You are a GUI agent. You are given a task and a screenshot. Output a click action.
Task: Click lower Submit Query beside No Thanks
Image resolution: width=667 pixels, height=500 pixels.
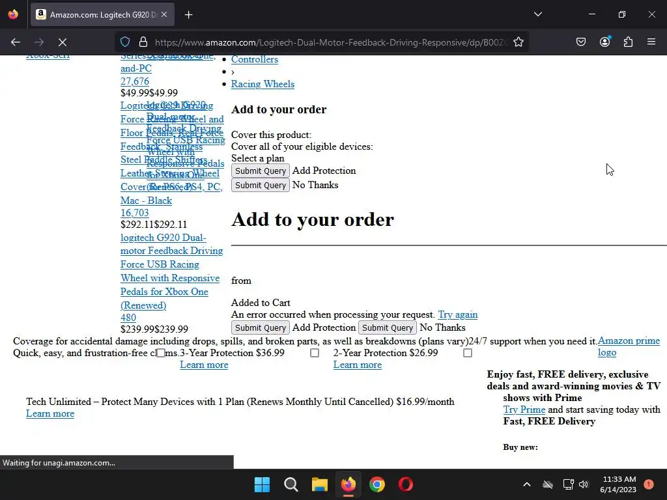click(388, 327)
